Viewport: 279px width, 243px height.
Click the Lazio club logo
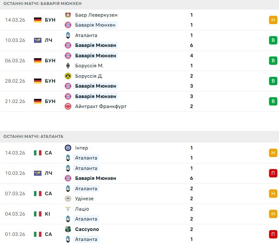pos(68,209)
